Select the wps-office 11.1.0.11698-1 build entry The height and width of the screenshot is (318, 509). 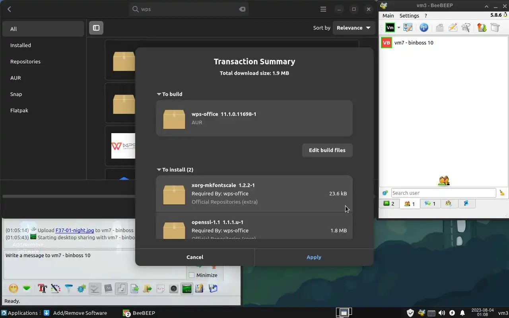[x=254, y=118]
